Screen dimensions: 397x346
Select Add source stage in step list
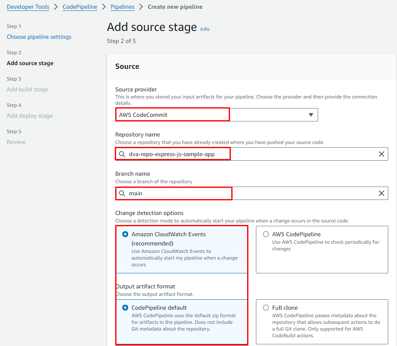(30, 63)
